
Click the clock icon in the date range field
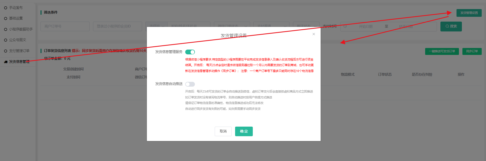(x=345, y=26)
